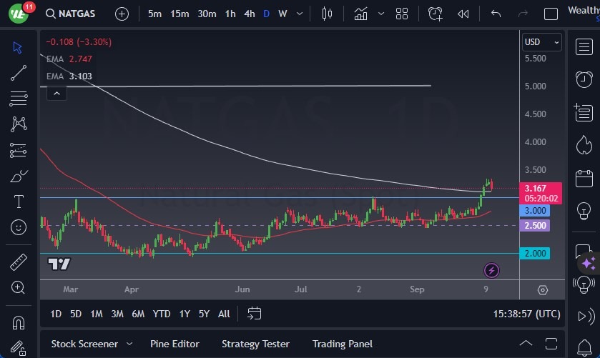Toggle the magnet snap mode

[x=19, y=322]
